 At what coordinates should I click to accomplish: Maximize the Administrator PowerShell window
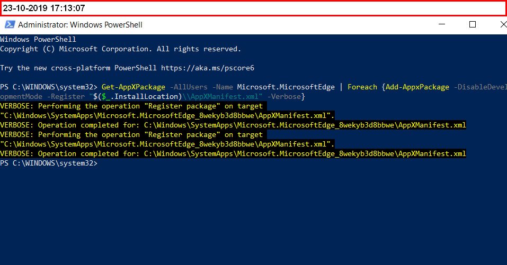[473, 24]
